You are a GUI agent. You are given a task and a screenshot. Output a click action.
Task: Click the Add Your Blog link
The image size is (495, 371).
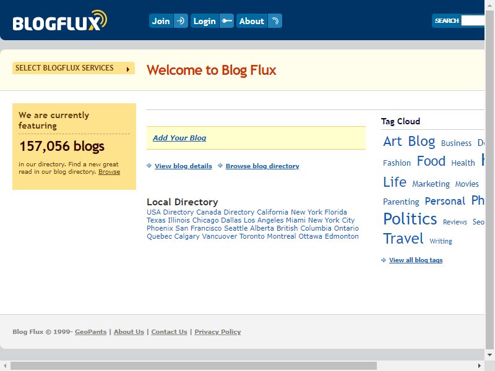click(179, 138)
